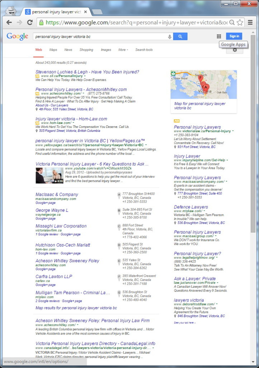259x368 pixels.
Task: Switch to Images search tab
Action: [106, 50]
